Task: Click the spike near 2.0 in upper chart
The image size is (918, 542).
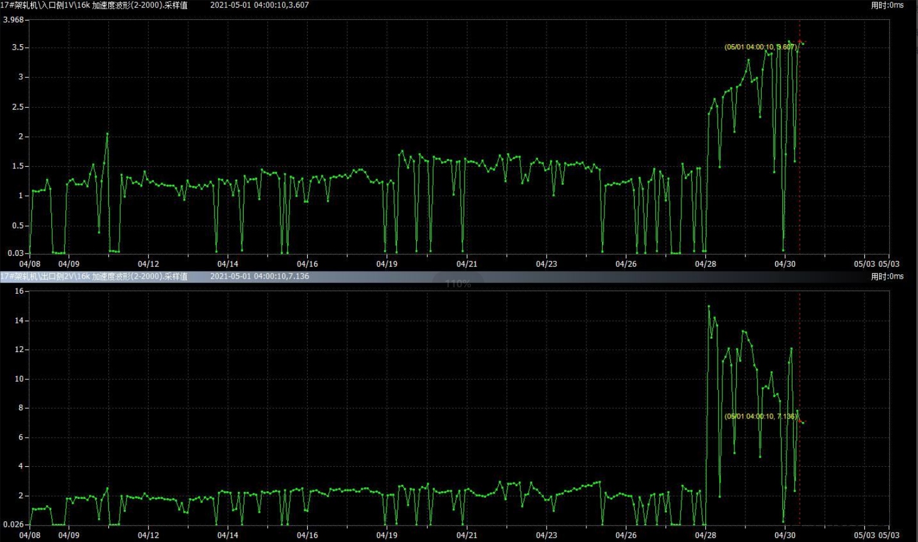Action: [107, 134]
